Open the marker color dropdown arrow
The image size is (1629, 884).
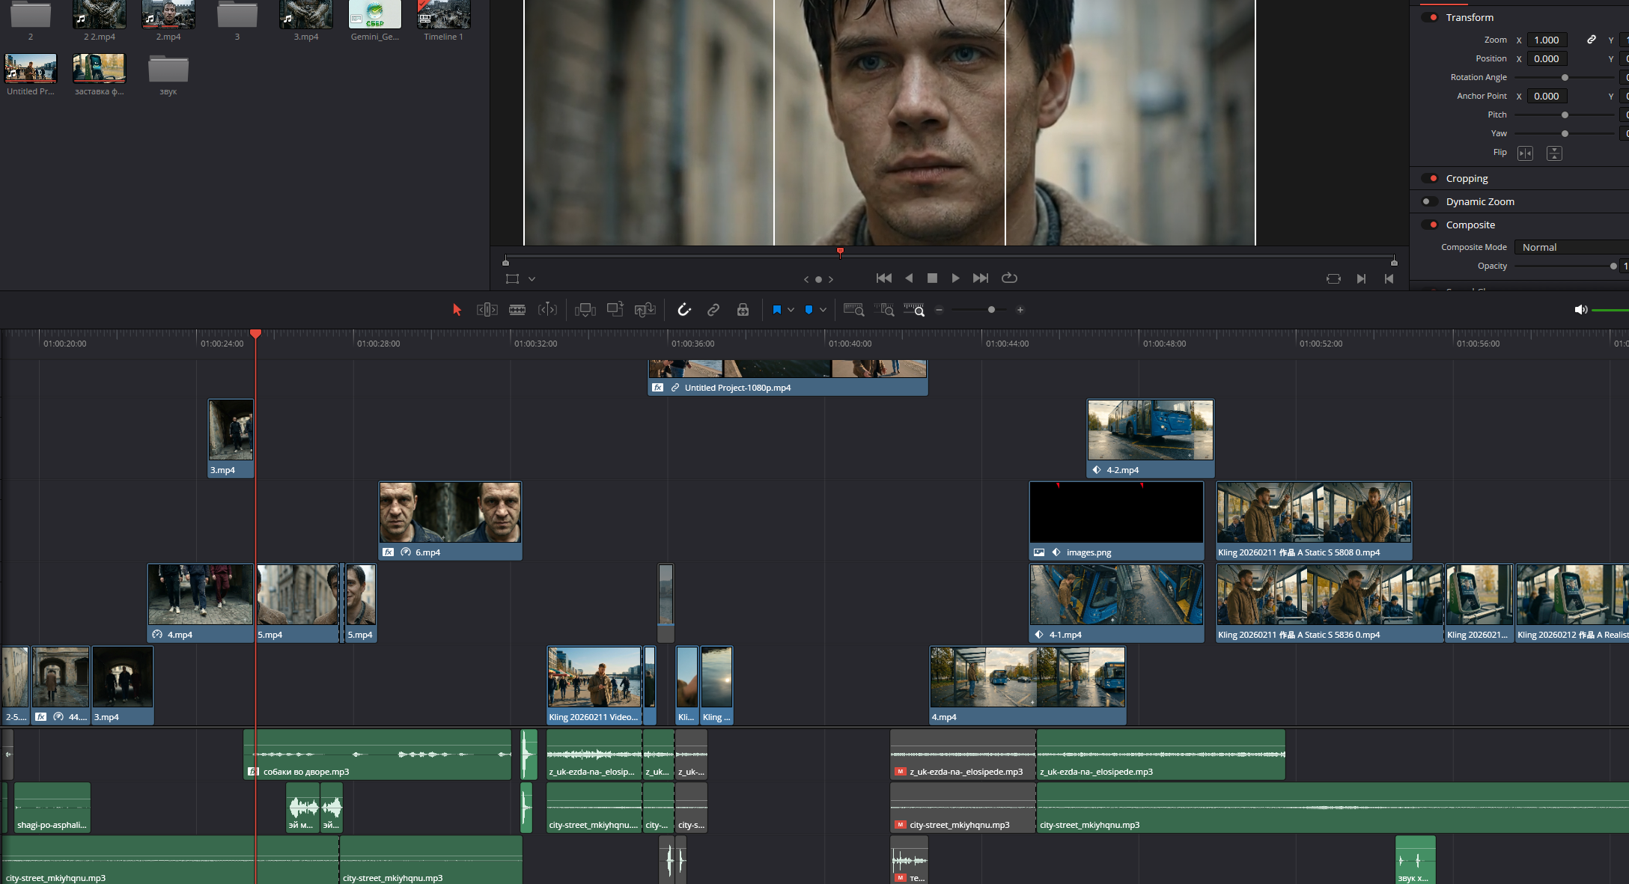tap(823, 310)
